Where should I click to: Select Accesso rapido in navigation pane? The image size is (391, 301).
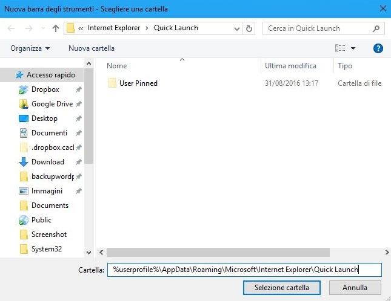pos(50,75)
